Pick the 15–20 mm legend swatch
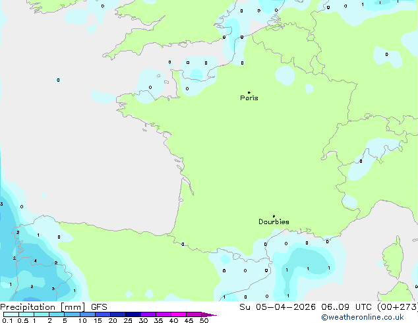Image resolution: width=418 pixels, height=323 pixels. [103, 314]
